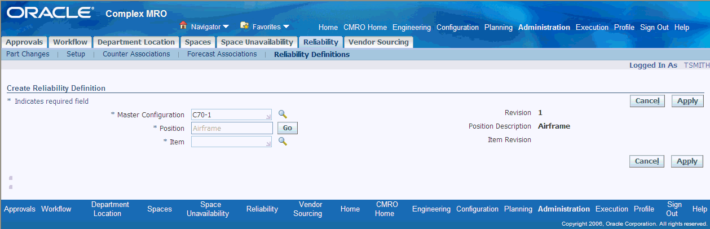Select the Reliability tab
Screen dimensions: 710x229
pyautogui.click(x=320, y=42)
